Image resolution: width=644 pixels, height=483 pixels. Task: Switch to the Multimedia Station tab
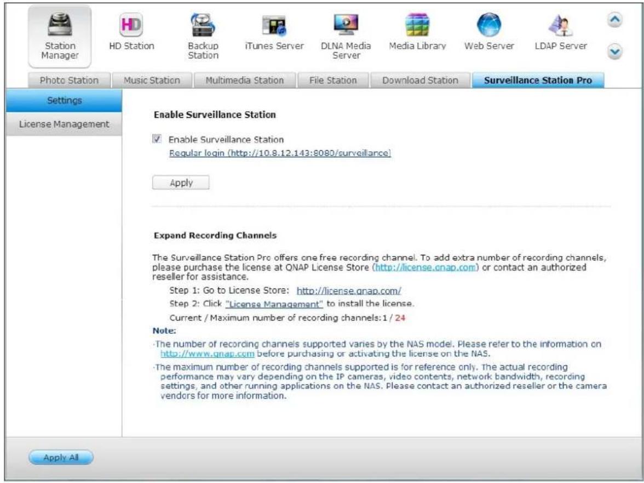coord(244,80)
